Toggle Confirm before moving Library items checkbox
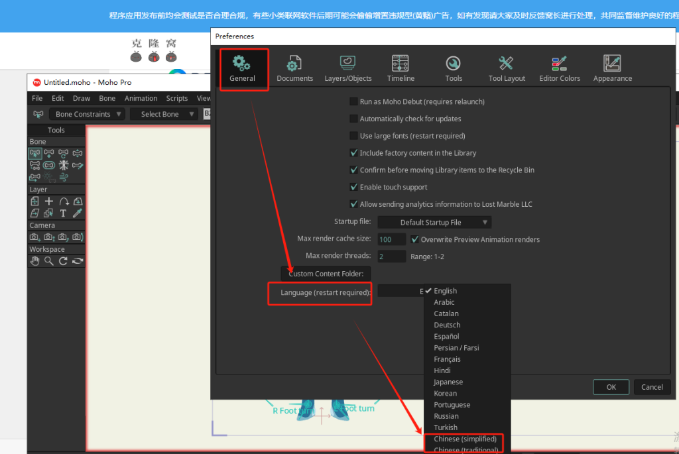This screenshot has width=679, height=454. (353, 170)
